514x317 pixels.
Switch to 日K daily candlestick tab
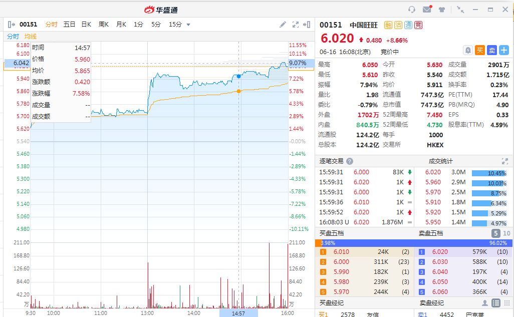pyautogui.click(x=86, y=25)
